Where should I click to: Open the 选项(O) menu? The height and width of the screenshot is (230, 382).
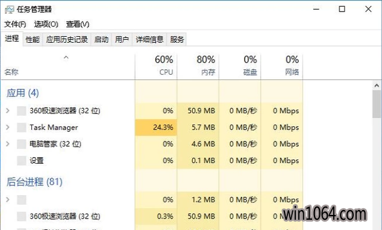(46, 24)
